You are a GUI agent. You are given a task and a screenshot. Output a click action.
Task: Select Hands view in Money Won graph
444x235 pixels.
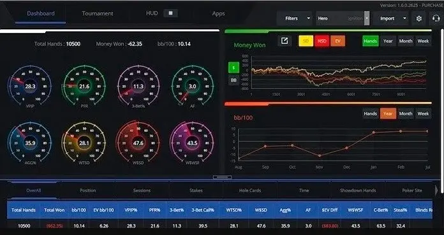click(x=371, y=41)
